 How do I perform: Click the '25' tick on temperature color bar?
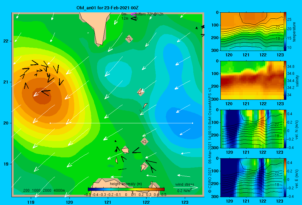289,20
